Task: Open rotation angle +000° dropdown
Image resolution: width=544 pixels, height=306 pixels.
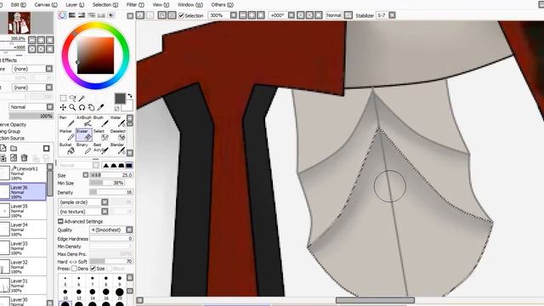Action: [292, 15]
